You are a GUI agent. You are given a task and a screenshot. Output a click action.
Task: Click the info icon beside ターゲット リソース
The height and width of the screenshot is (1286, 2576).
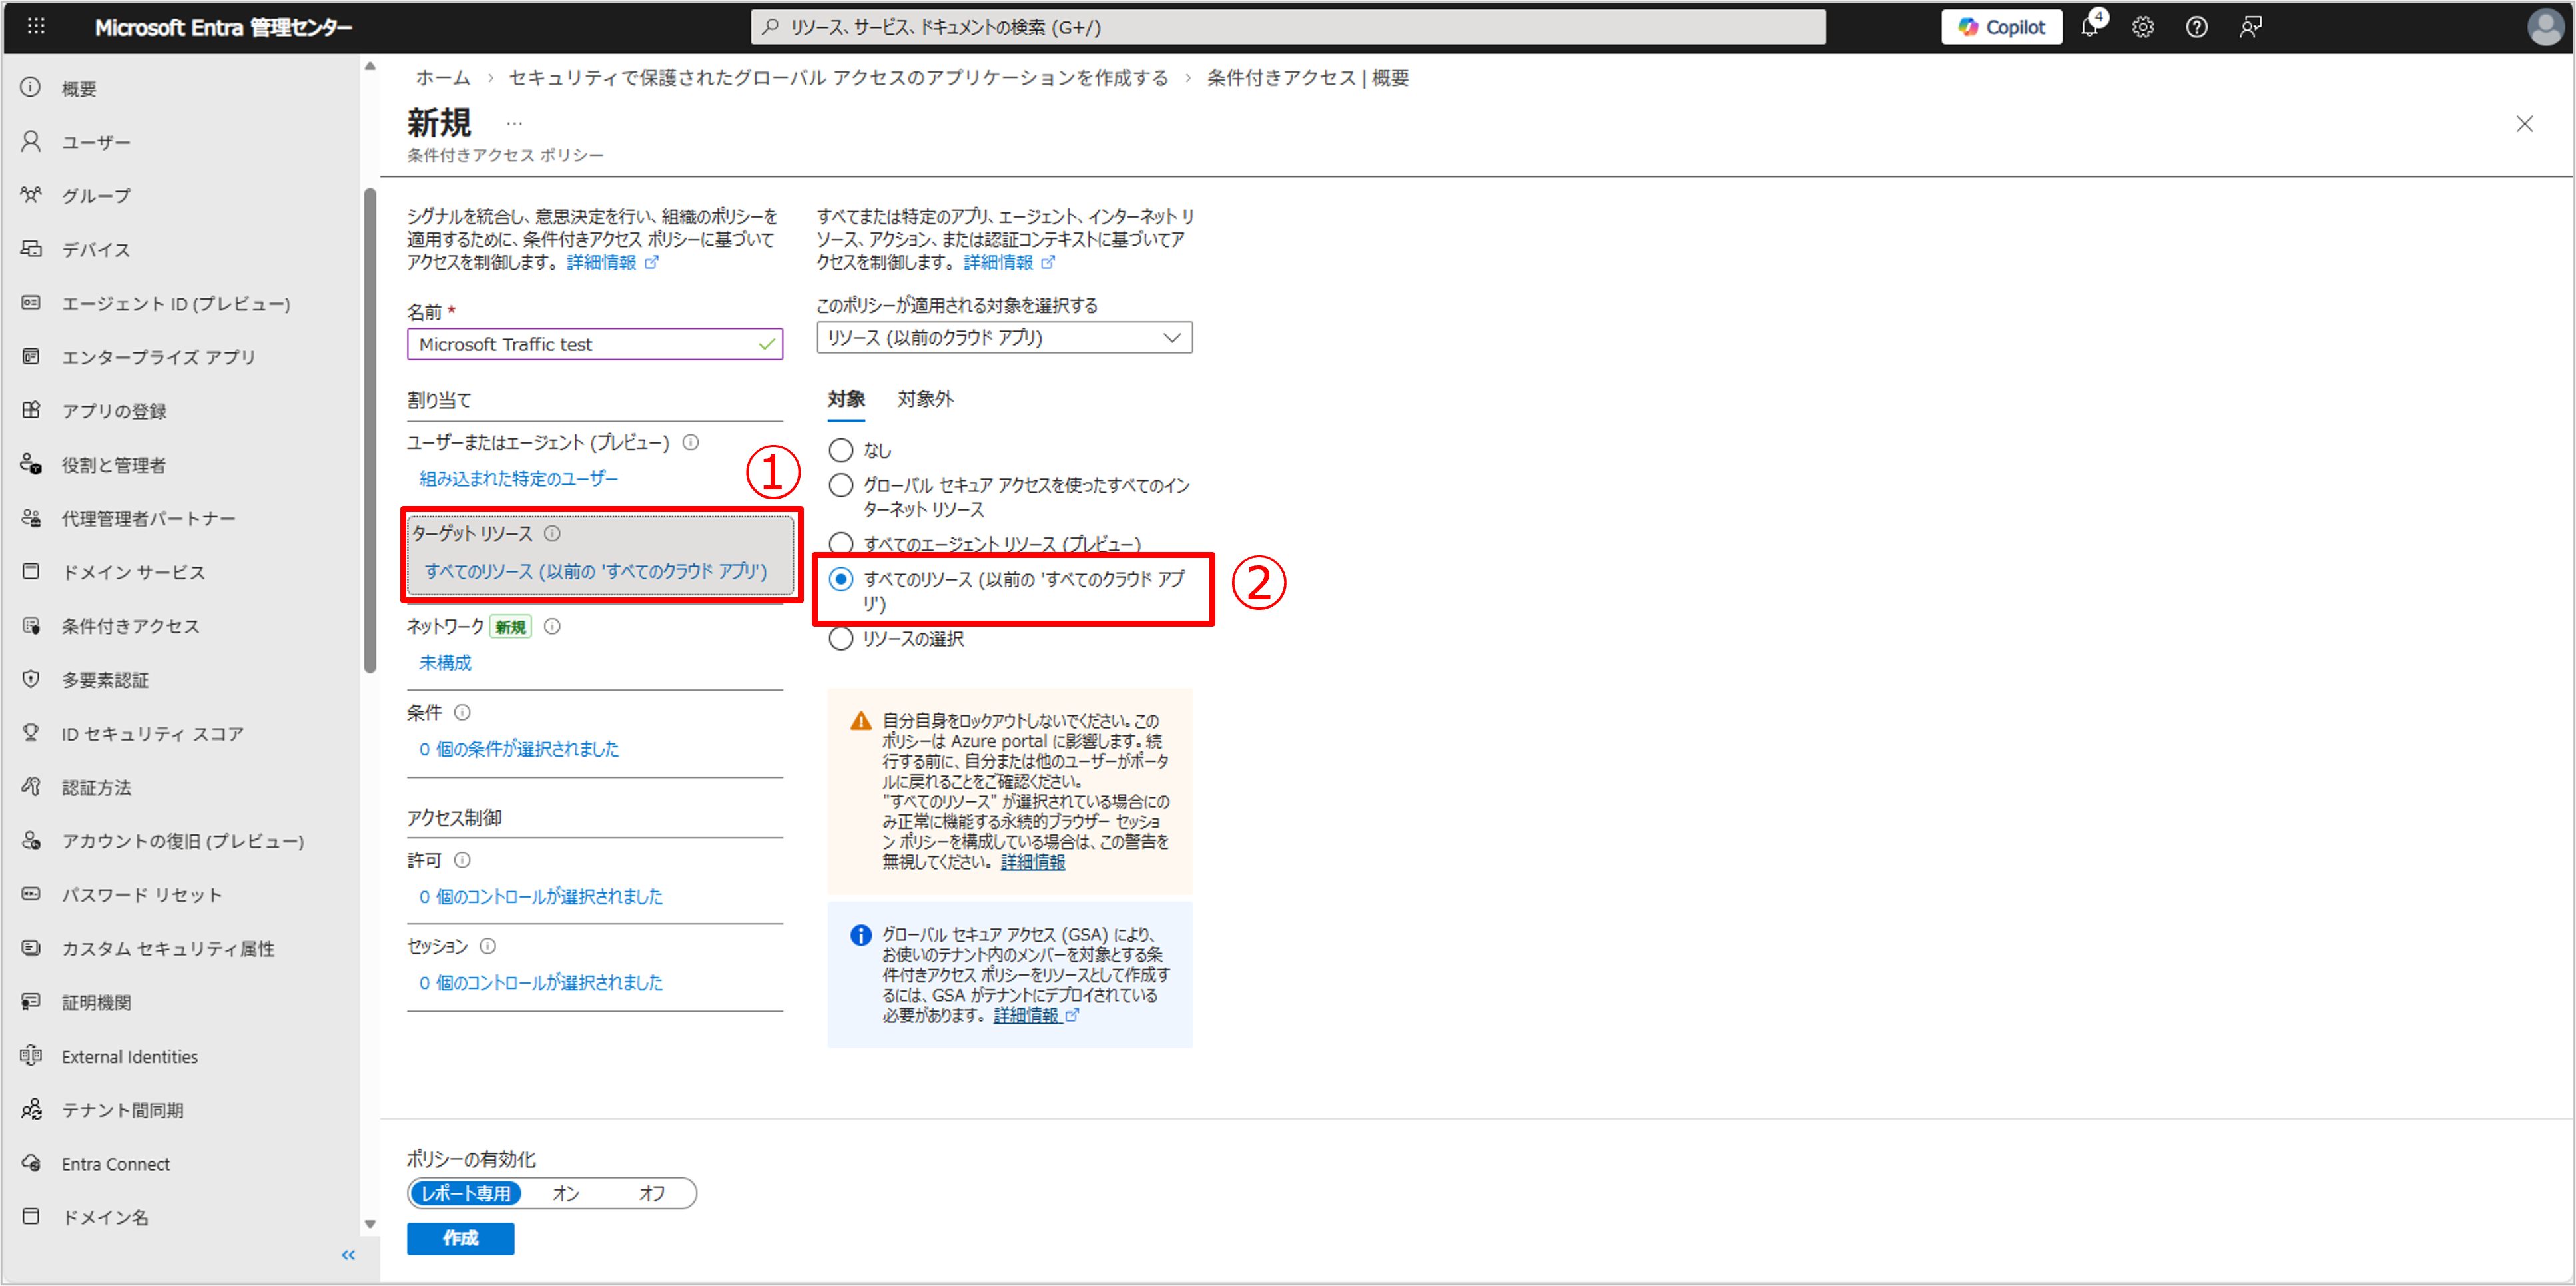pos(552,534)
